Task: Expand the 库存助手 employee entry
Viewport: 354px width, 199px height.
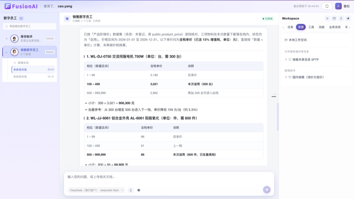Action: [6, 39]
